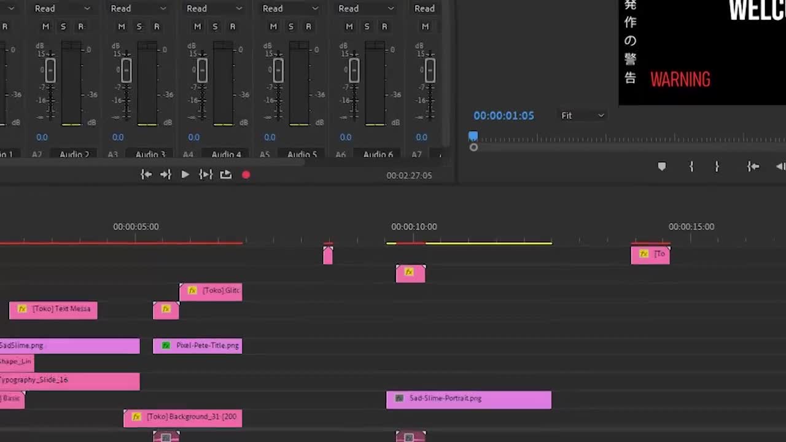Click the Audio 2 track name
Viewport: 786px width, 442px height.
74,155
